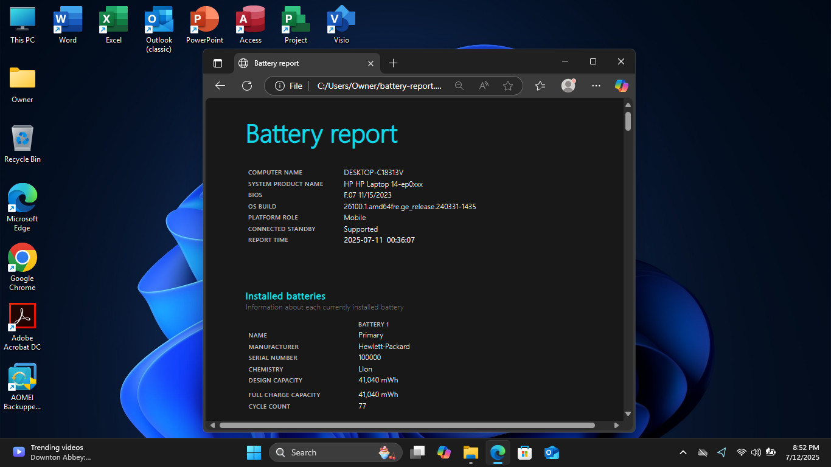The image size is (831, 467).
Task: Open the Trending videos widget
Action: tap(52, 452)
